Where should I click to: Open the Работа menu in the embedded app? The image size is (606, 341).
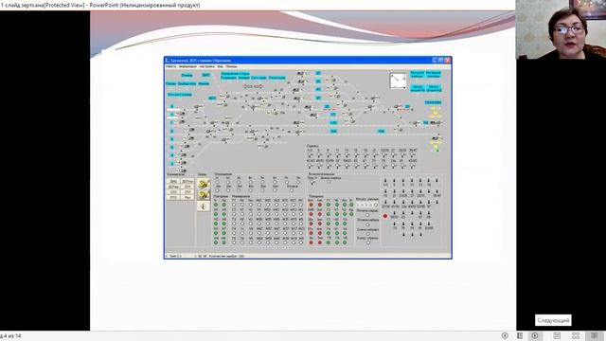tap(170, 66)
